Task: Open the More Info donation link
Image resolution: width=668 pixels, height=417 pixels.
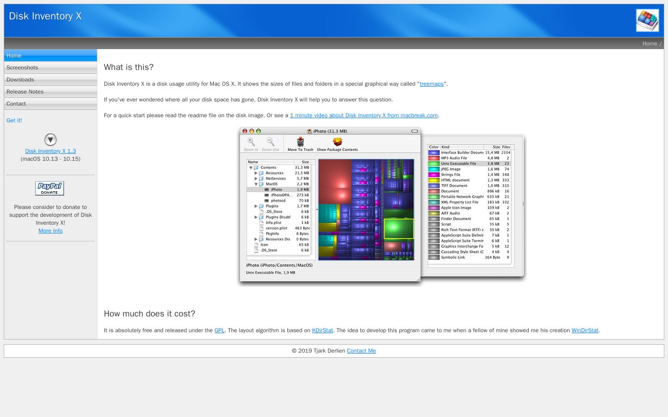Action: (51, 231)
